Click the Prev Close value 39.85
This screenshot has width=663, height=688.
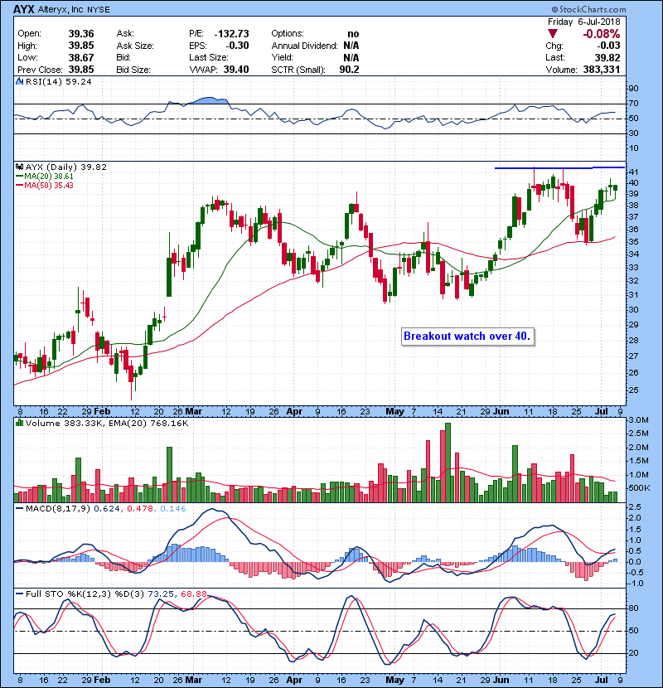coord(80,70)
